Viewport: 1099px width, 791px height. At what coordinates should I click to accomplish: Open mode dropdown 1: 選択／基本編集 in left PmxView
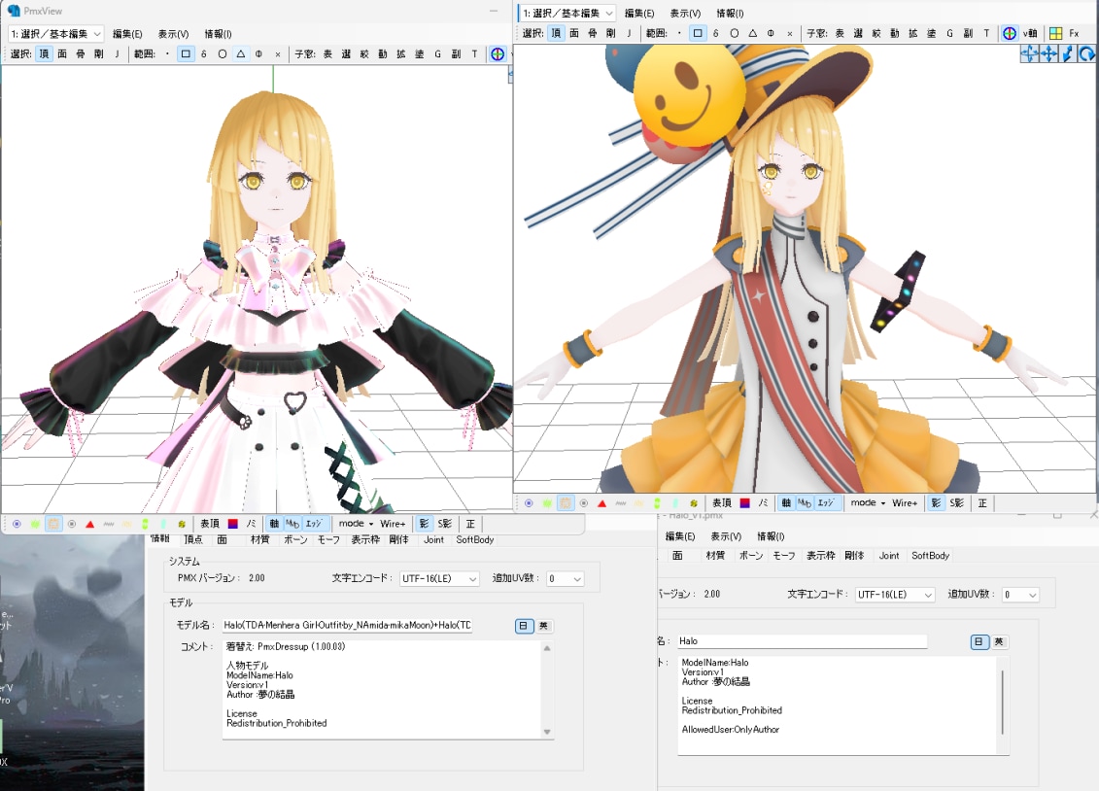click(x=56, y=34)
